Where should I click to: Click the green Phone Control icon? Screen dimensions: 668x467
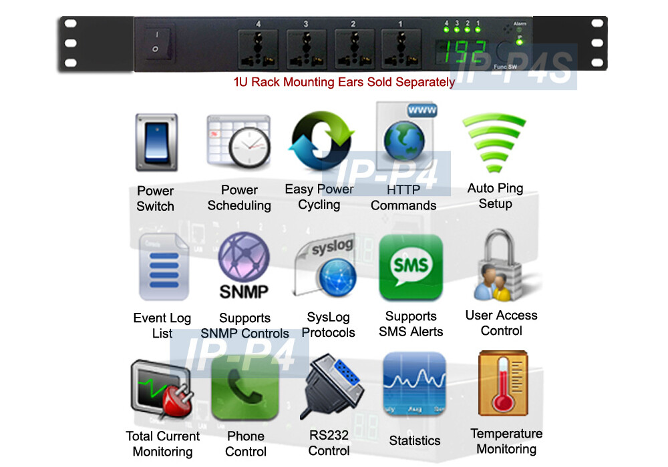coord(244,389)
